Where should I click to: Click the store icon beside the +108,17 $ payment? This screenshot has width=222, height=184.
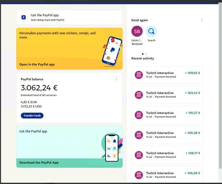click(x=139, y=155)
